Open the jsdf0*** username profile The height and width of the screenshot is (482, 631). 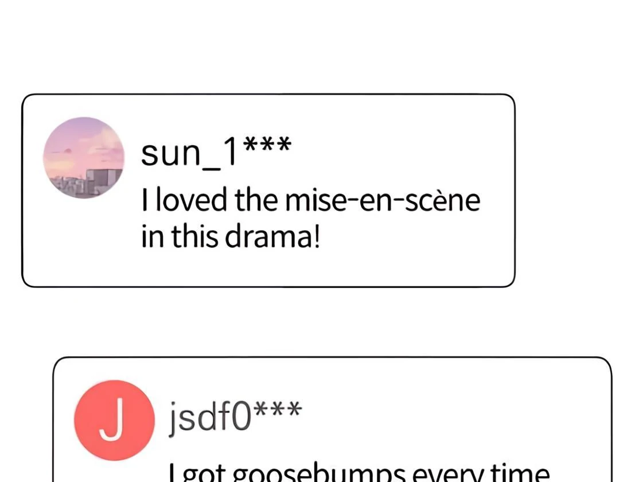coord(235,415)
